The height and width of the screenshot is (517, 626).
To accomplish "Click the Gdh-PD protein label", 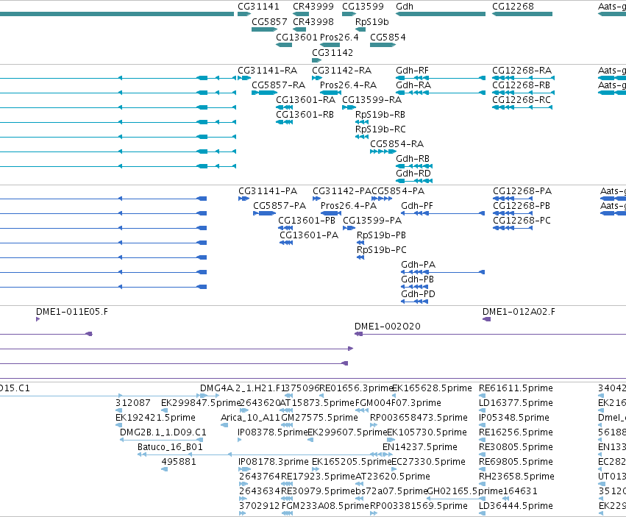I will (x=418, y=294).
